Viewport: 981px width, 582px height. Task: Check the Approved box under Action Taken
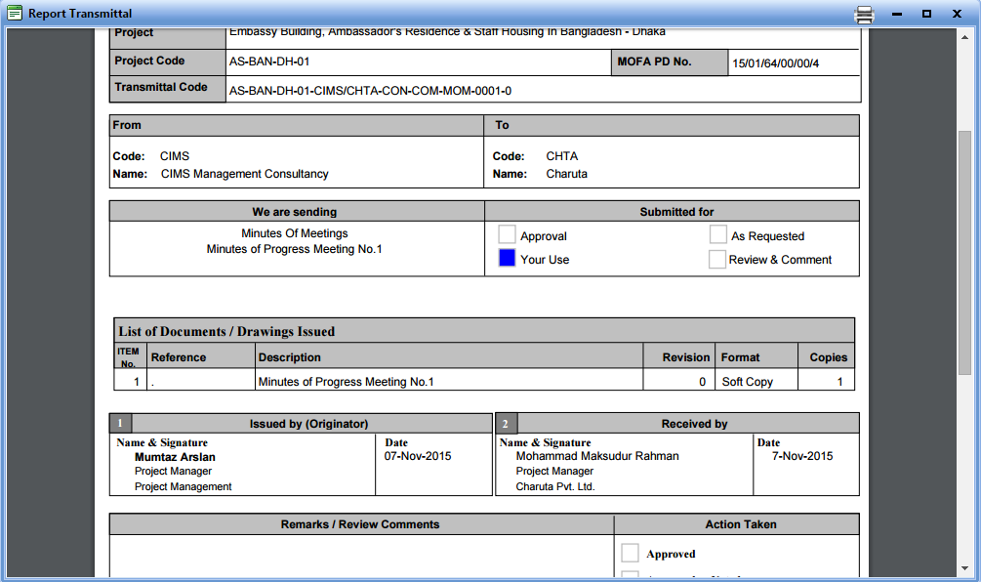630,554
